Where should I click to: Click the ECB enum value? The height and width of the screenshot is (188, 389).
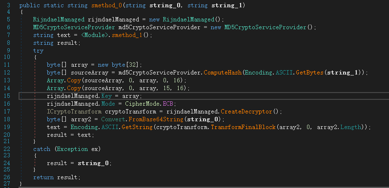(x=168, y=104)
